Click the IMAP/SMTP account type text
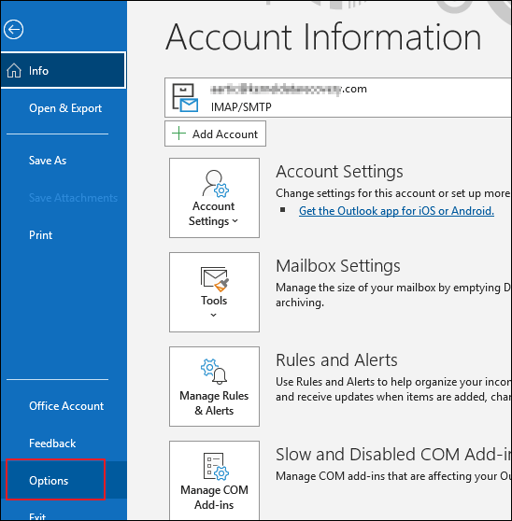512x521 pixels. coord(241,107)
